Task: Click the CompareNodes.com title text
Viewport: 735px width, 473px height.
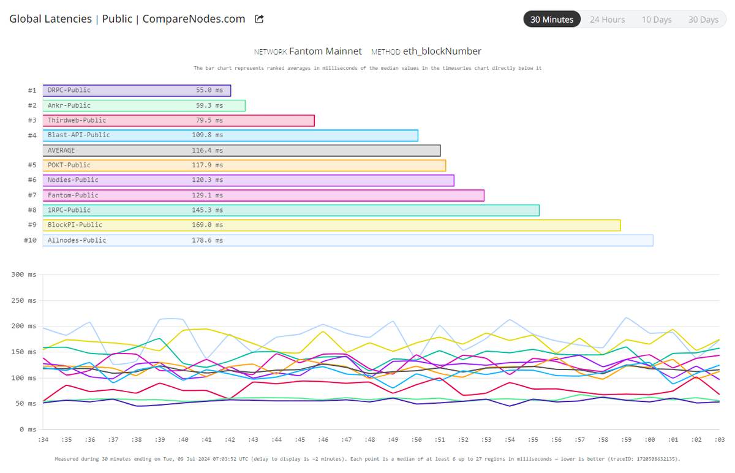Action: pyautogui.click(x=194, y=19)
